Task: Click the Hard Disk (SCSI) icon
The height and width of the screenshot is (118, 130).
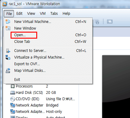Action: [x=13, y=93]
